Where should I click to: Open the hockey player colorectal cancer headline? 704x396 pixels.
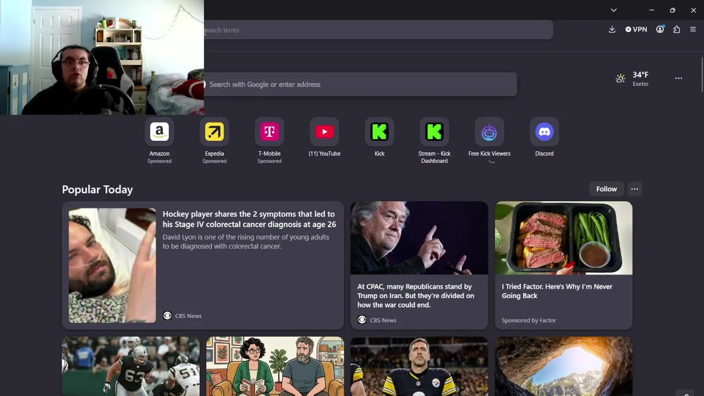coord(249,219)
